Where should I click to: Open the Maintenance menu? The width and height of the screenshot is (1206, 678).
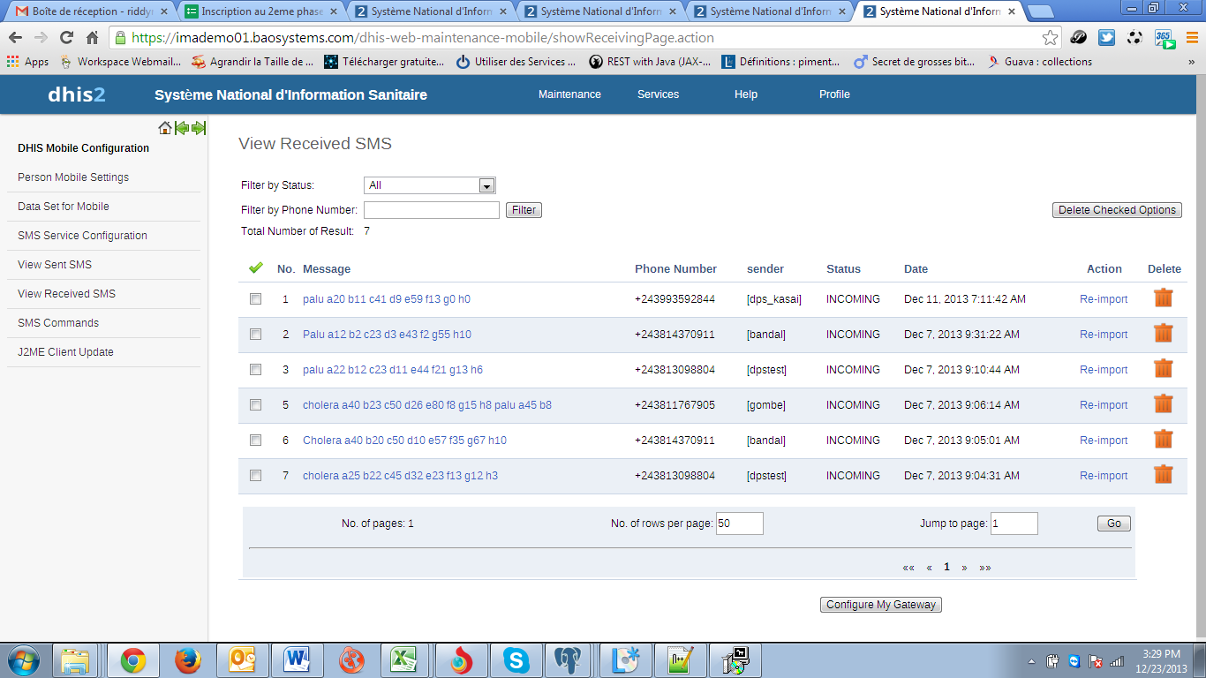(x=569, y=94)
